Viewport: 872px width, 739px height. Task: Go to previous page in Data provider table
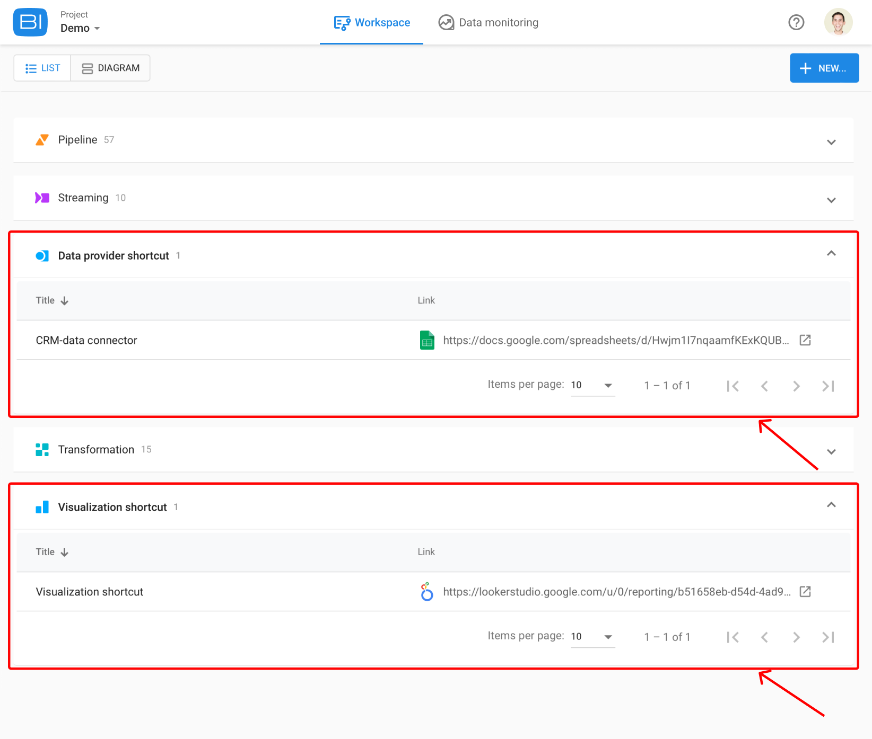coord(764,386)
